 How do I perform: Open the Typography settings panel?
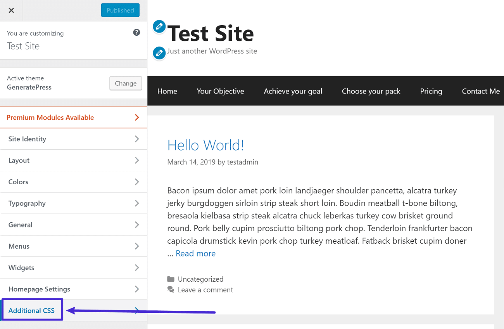(x=74, y=203)
